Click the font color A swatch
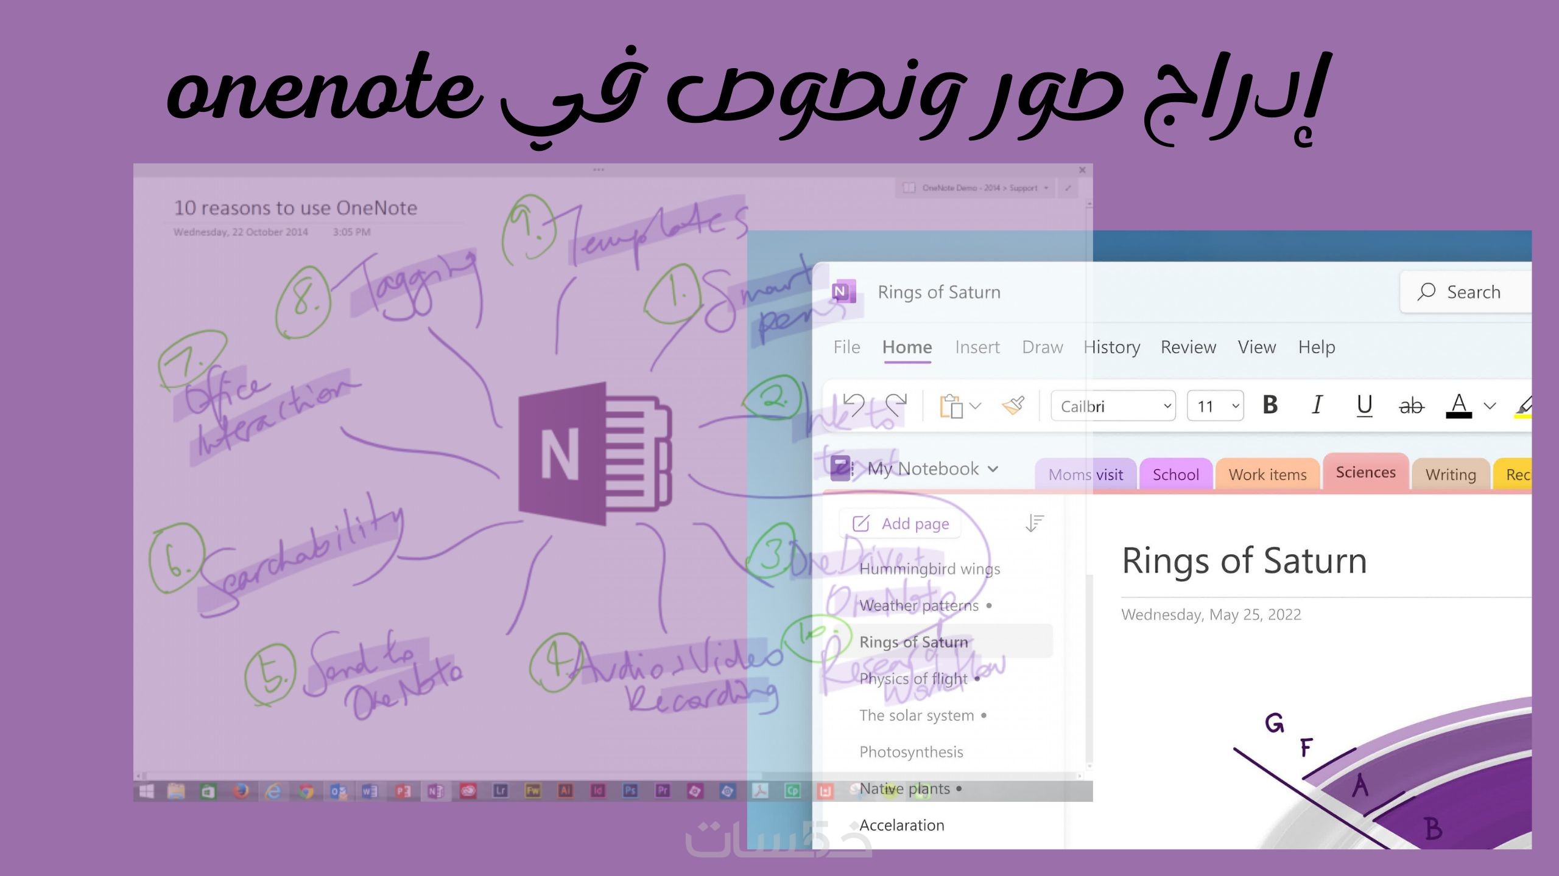 coord(1459,405)
